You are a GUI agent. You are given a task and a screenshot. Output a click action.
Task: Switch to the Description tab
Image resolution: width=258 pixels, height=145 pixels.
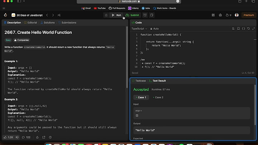[x=13, y=23]
